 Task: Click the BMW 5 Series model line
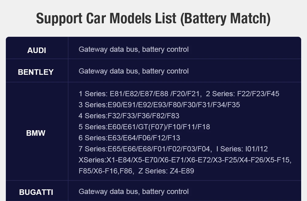[x=144, y=127]
